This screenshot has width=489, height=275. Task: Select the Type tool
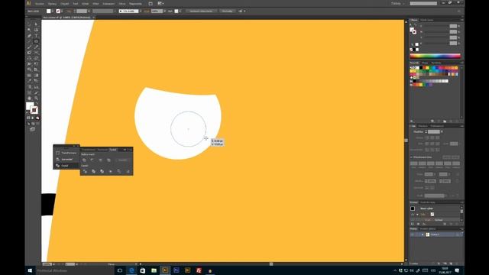(x=36, y=36)
